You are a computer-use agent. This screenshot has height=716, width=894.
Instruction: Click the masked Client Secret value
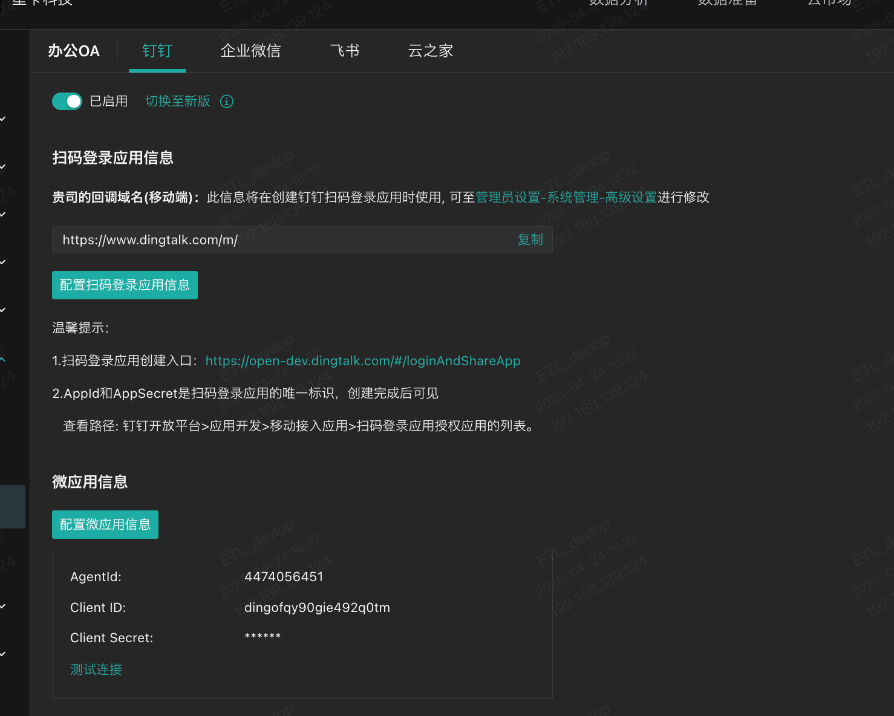[263, 637]
